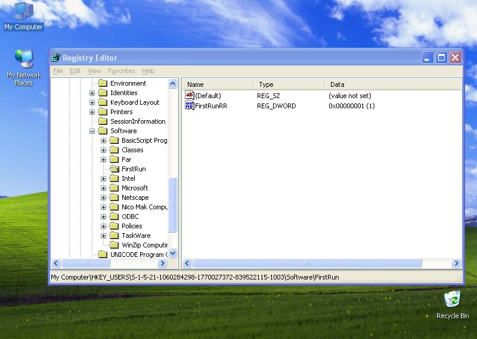Open the File menu

pyautogui.click(x=58, y=71)
